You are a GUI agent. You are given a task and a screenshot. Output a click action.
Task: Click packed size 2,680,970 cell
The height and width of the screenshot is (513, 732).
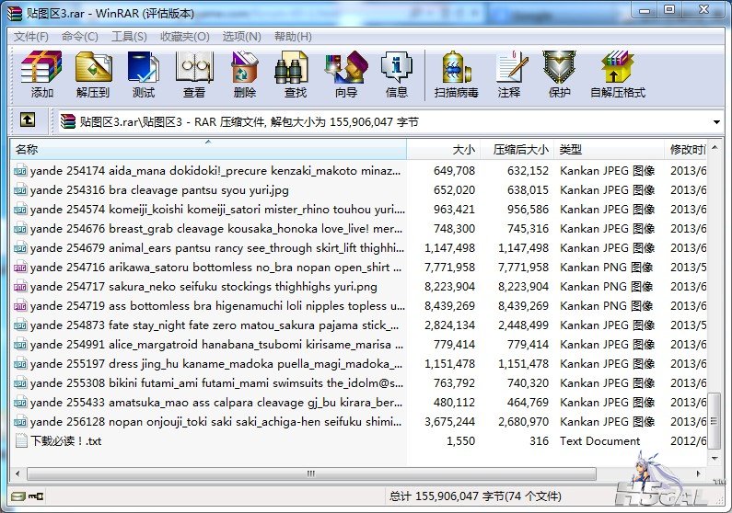(x=523, y=422)
